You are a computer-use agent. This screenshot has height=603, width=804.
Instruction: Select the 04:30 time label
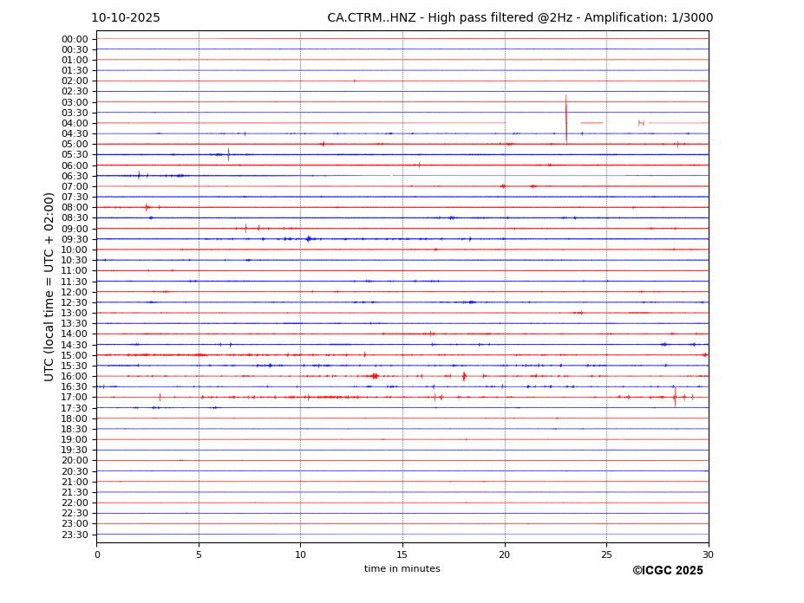(x=75, y=133)
